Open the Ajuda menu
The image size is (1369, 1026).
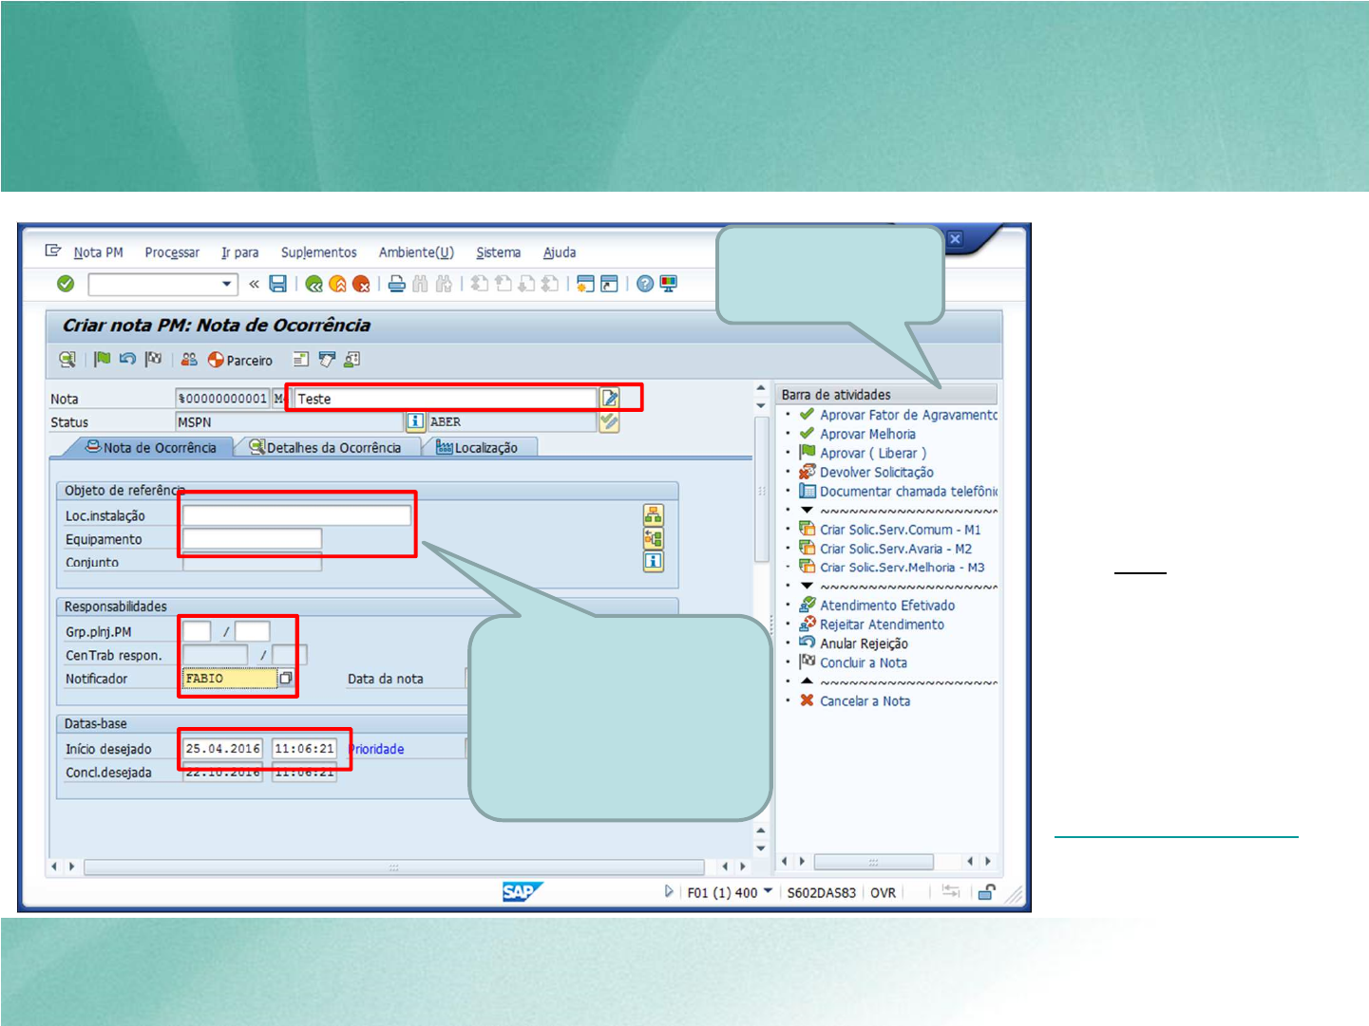click(560, 252)
